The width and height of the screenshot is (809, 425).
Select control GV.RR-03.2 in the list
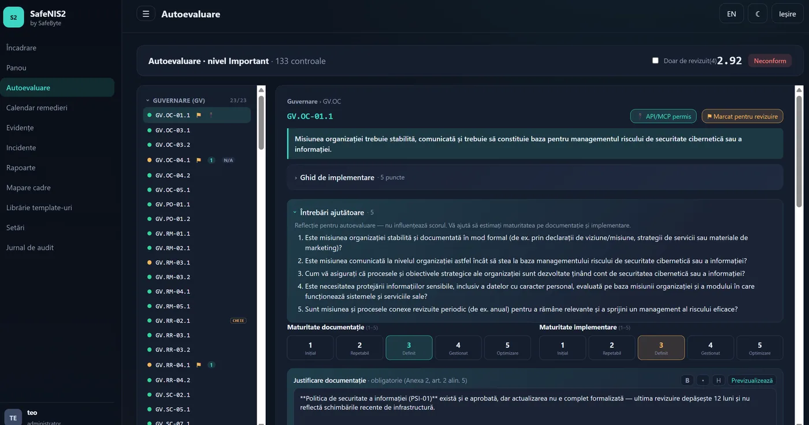tap(197, 350)
